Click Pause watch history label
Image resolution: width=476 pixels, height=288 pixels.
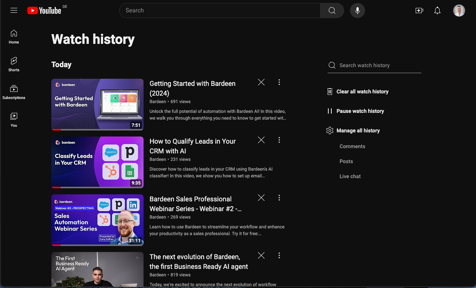(x=360, y=111)
